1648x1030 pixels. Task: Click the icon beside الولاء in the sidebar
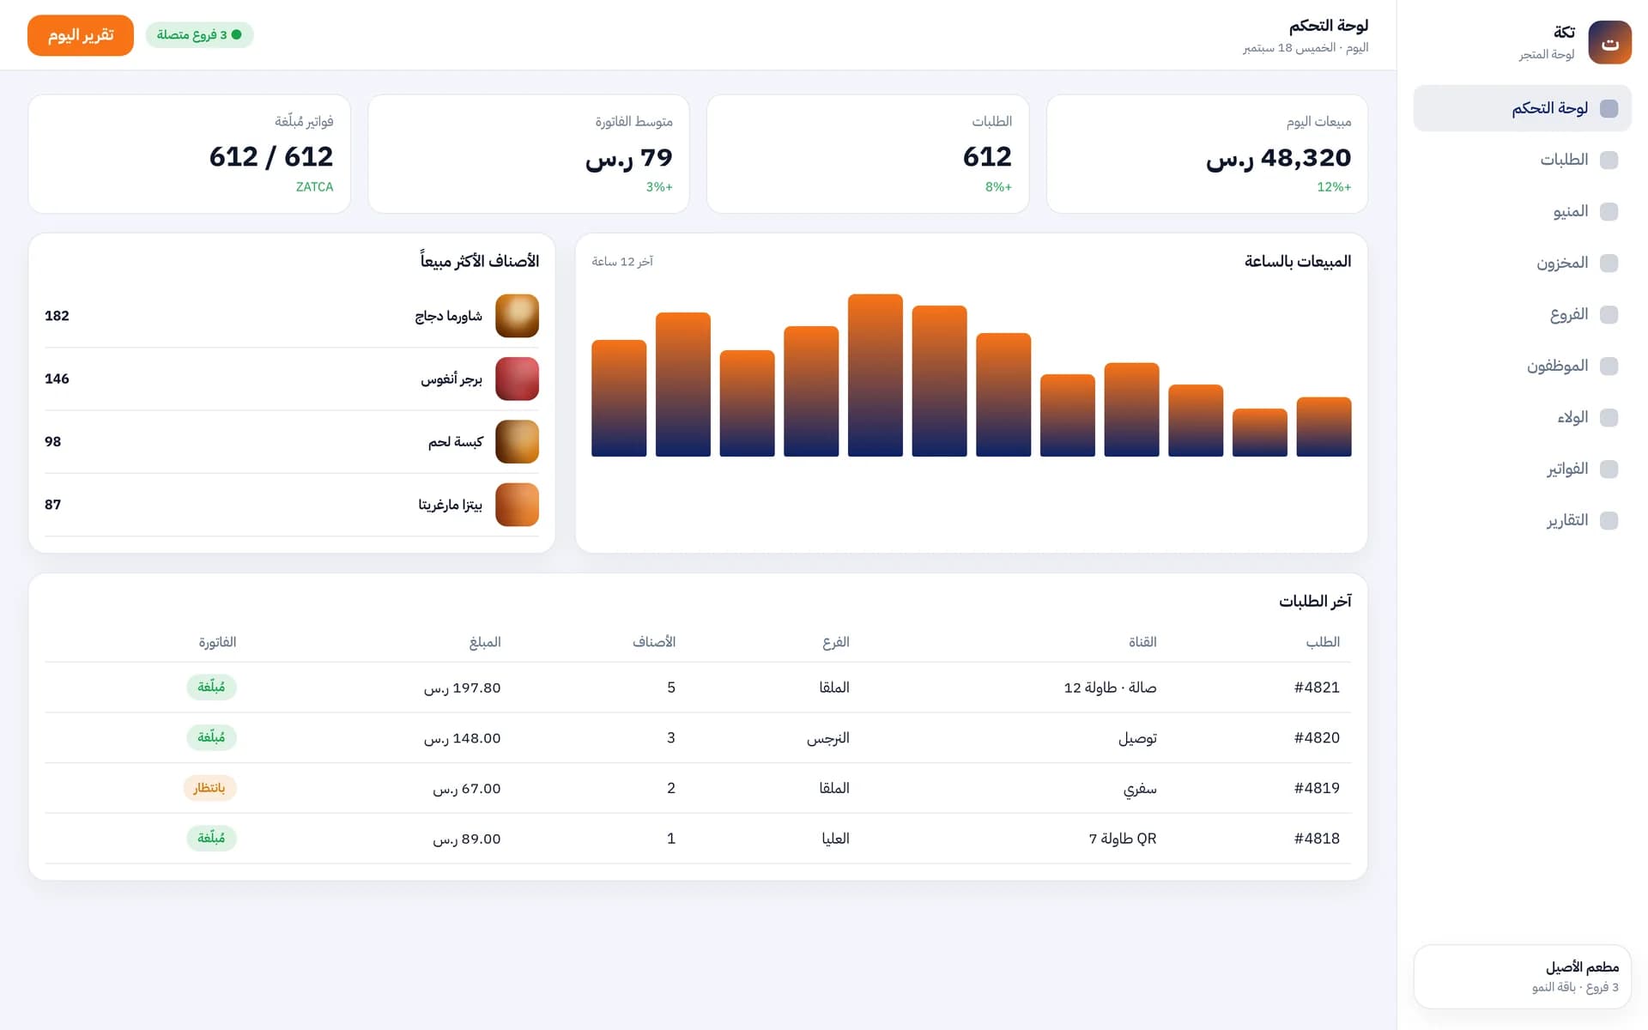tap(1609, 417)
